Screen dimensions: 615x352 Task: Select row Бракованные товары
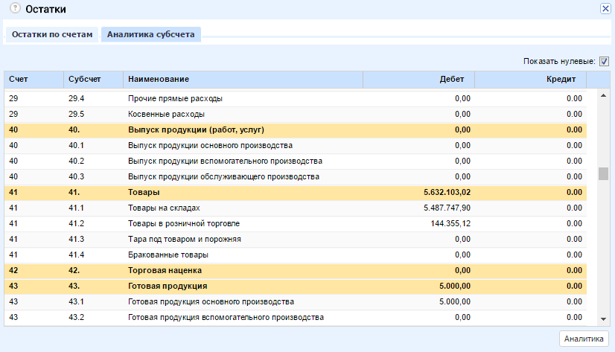coord(296,255)
